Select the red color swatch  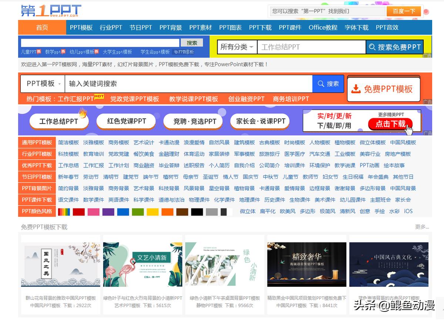(79, 212)
